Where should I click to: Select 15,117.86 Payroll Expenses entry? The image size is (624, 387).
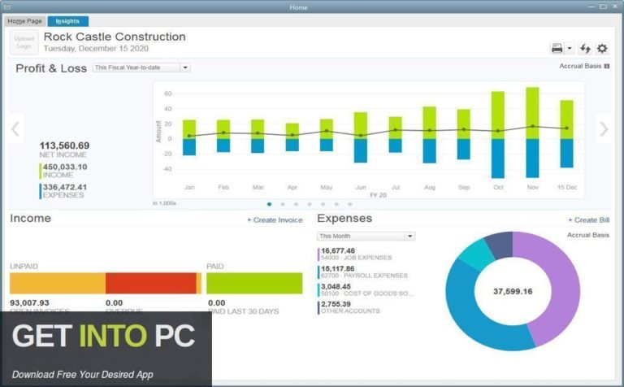(362, 272)
